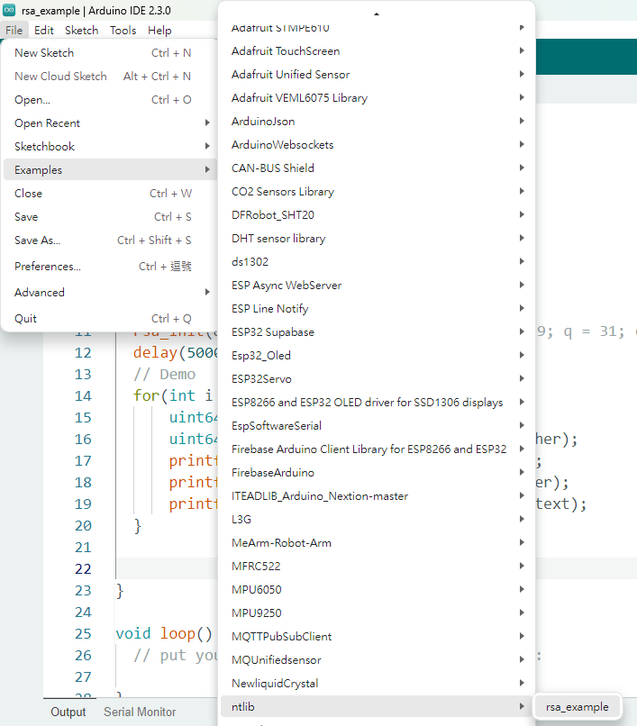Viewport: 637px width, 726px height.
Task: Select Save As... menu entry
Action: click(109, 240)
